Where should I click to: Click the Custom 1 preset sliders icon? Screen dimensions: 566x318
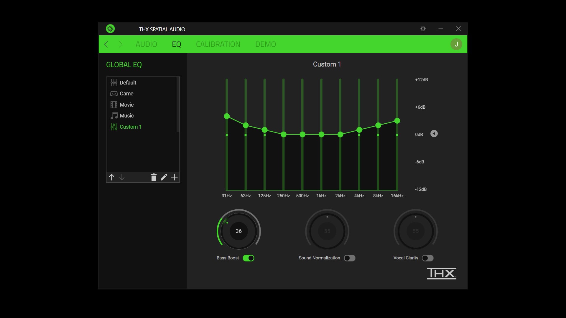pos(114,127)
